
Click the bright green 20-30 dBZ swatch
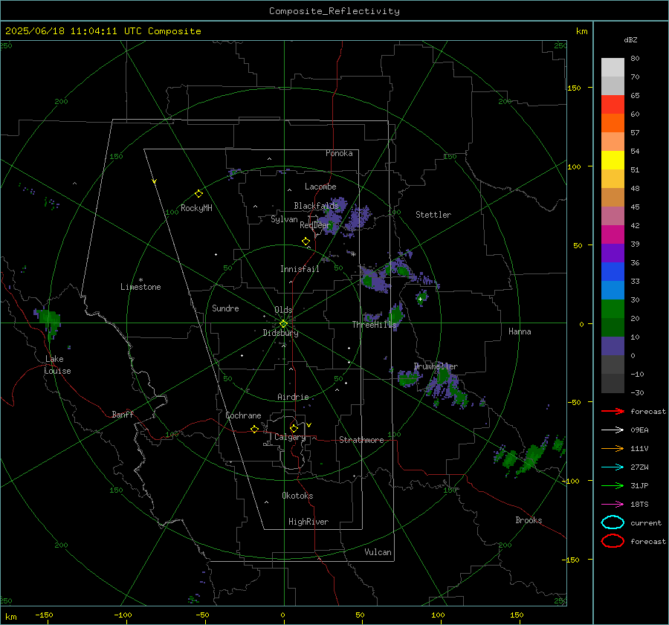pyautogui.click(x=613, y=309)
